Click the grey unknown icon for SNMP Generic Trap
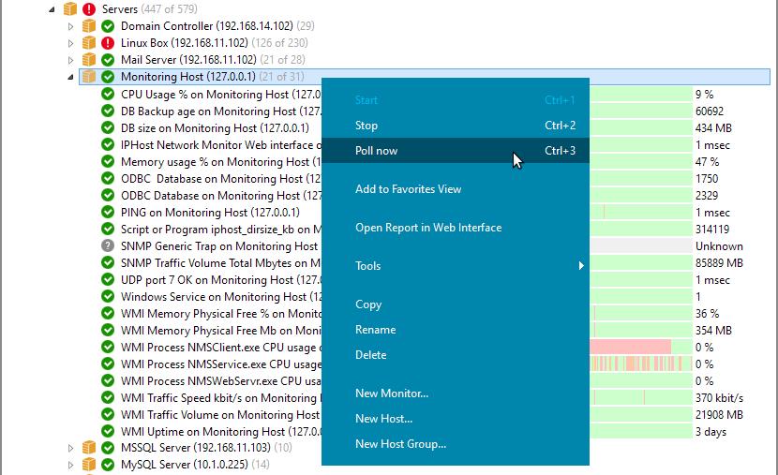 pyautogui.click(x=108, y=245)
